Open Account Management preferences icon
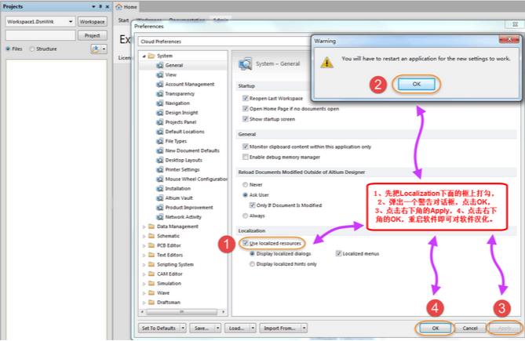Image resolution: width=525 pixels, height=341 pixels. pos(160,84)
